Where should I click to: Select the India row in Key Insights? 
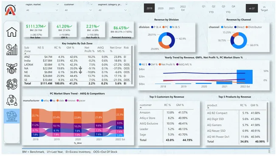pyautogui.click(x=77, y=60)
